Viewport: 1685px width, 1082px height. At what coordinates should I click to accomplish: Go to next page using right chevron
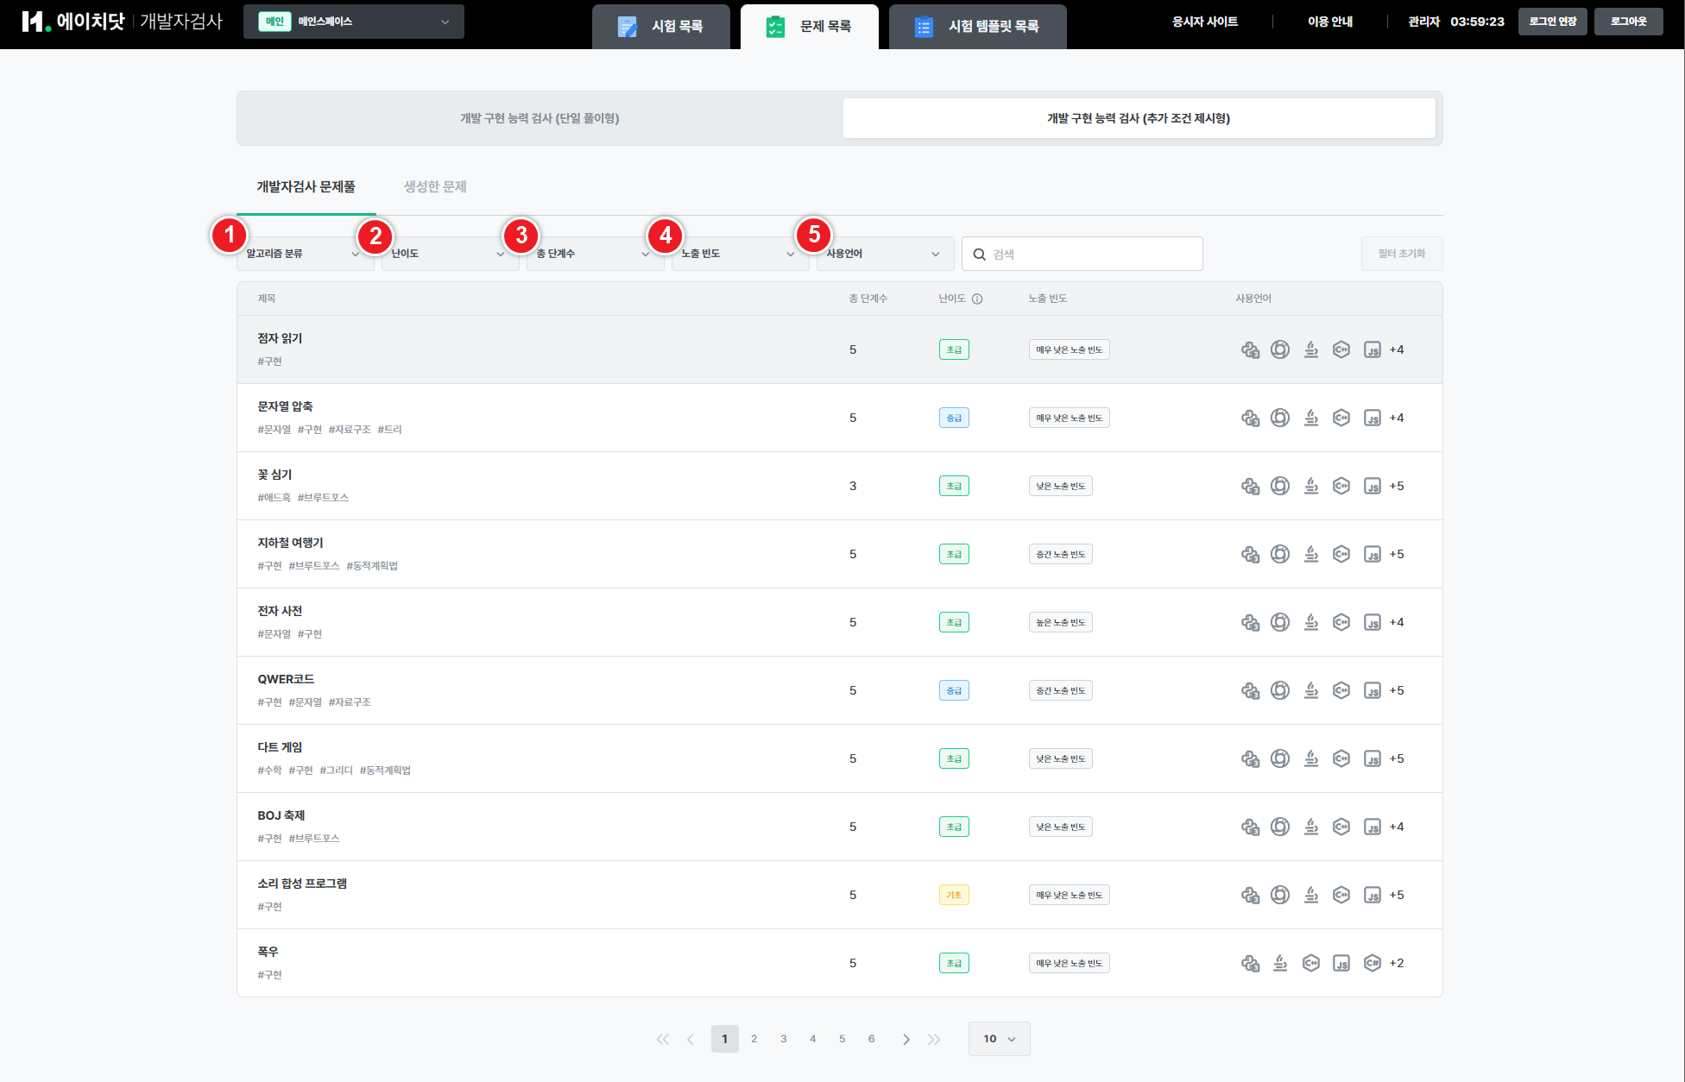906,1039
